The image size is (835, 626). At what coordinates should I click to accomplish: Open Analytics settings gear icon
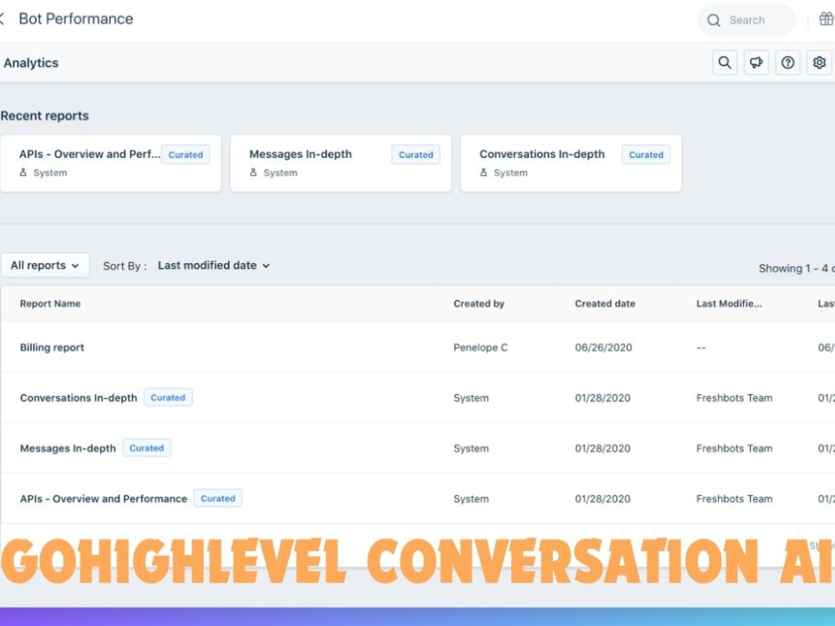(819, 63)
